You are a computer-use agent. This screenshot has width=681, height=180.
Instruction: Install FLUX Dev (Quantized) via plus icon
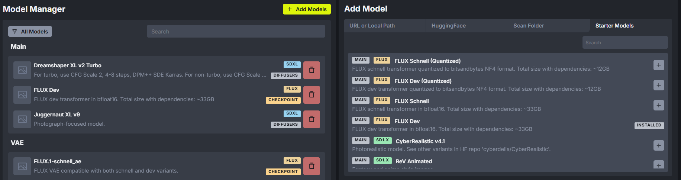[x=659, y=85]
